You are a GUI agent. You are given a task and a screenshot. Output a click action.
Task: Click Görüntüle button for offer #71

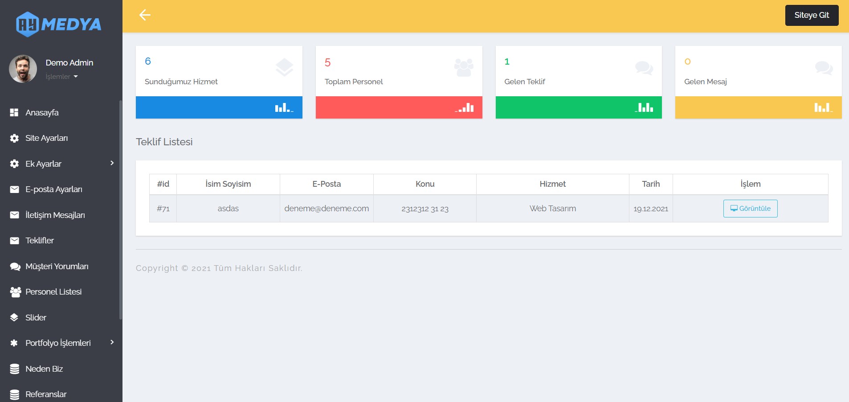(x=750, y=209)
